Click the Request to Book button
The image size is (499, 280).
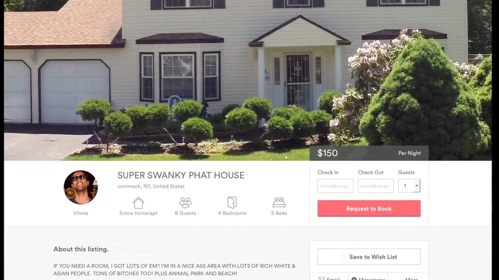(x=369, y=208)
